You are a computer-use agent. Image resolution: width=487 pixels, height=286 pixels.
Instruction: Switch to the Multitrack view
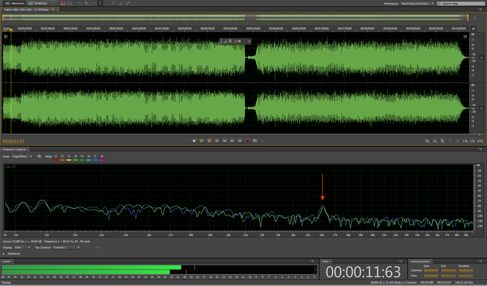[x=38, y=3]
